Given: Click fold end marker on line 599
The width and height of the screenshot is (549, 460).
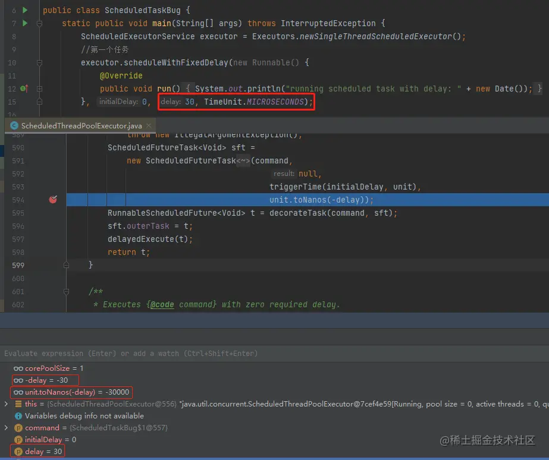Looking at the screenshot, I should tap(66, 265).
